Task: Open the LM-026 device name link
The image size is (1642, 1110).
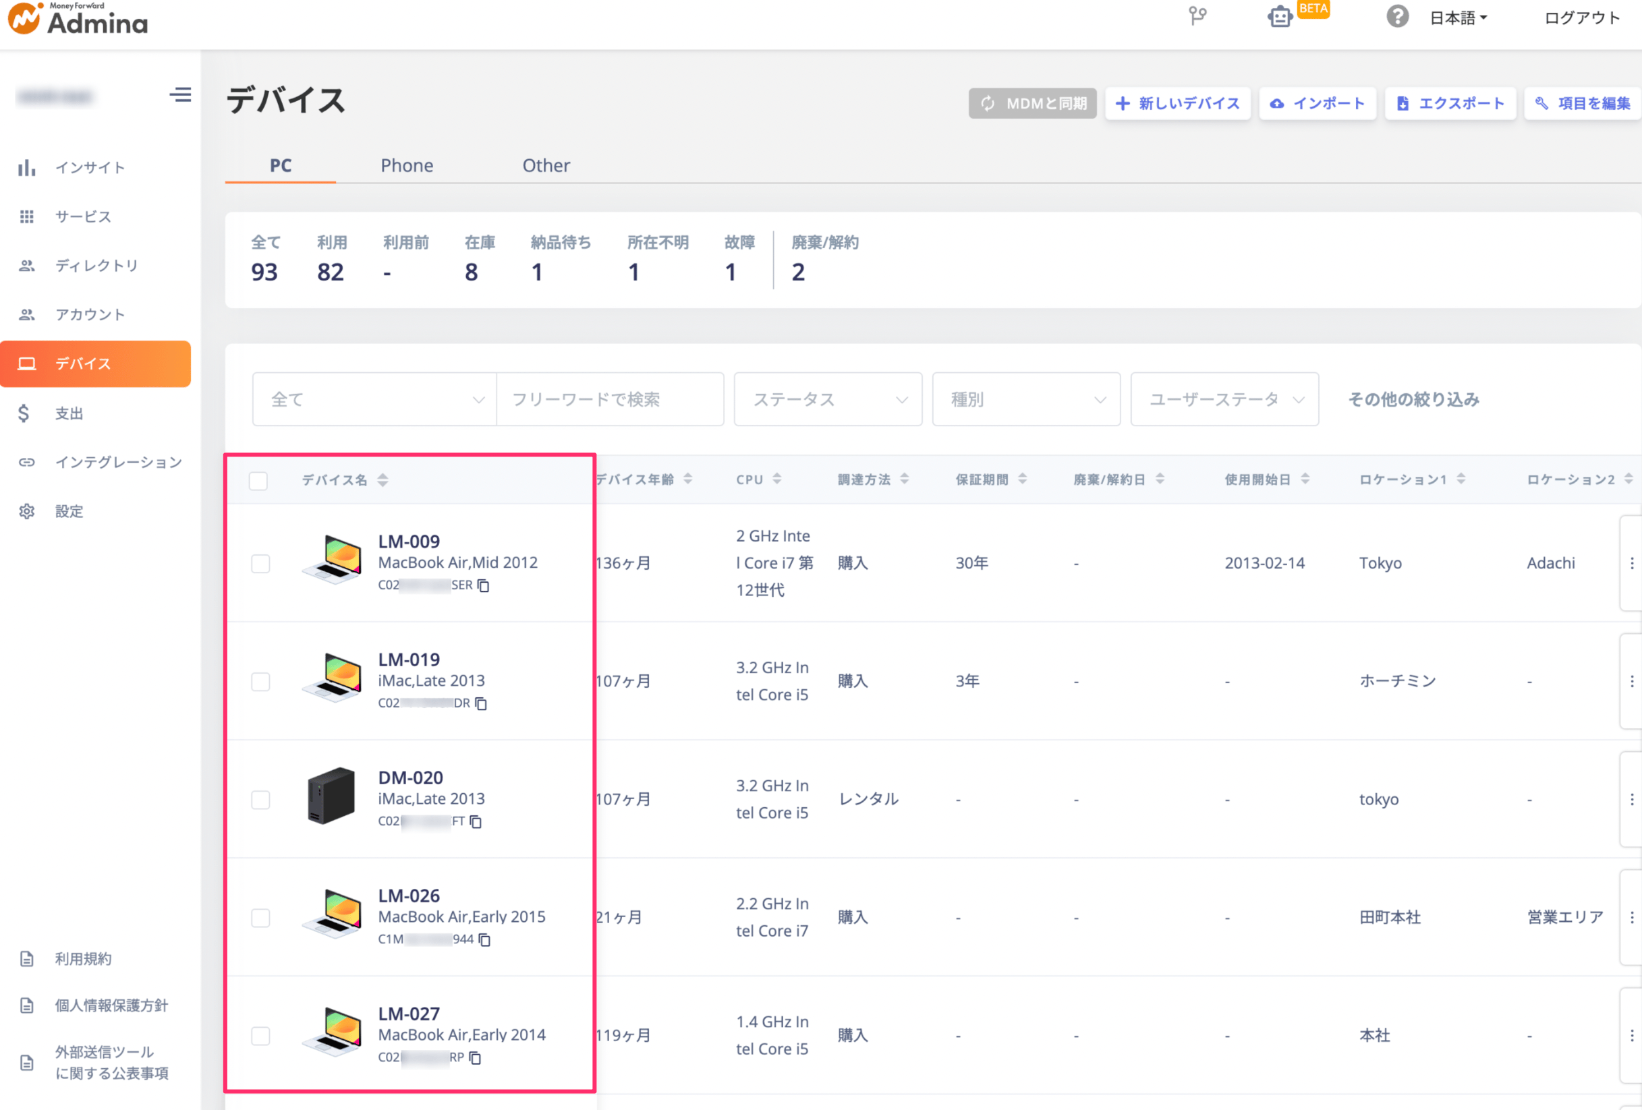Action: point(409,896)
